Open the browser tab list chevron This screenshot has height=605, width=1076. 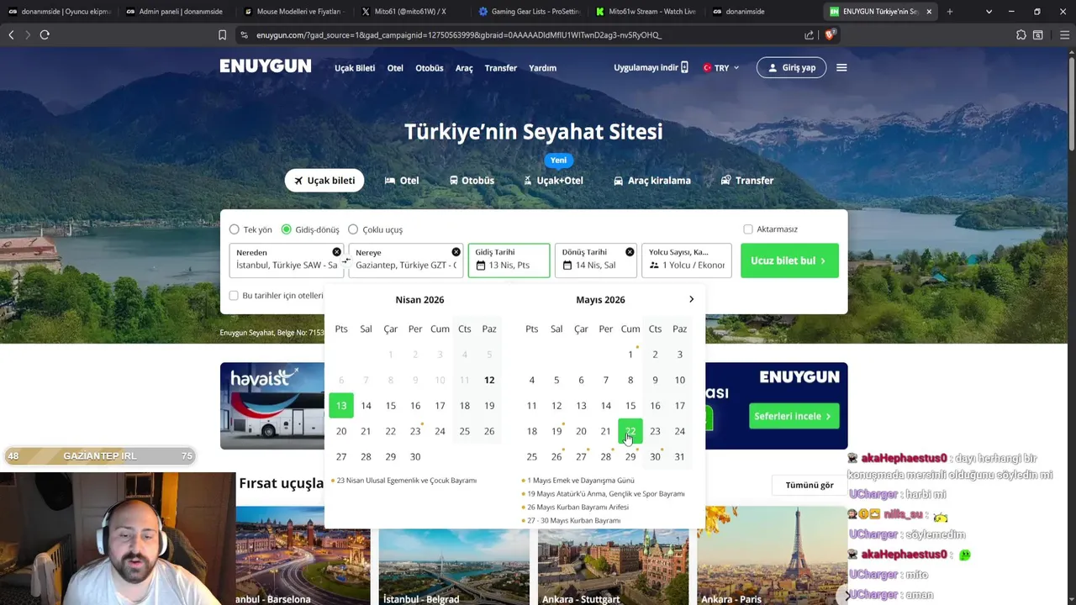pyautogui.click(x=989, y=12)
